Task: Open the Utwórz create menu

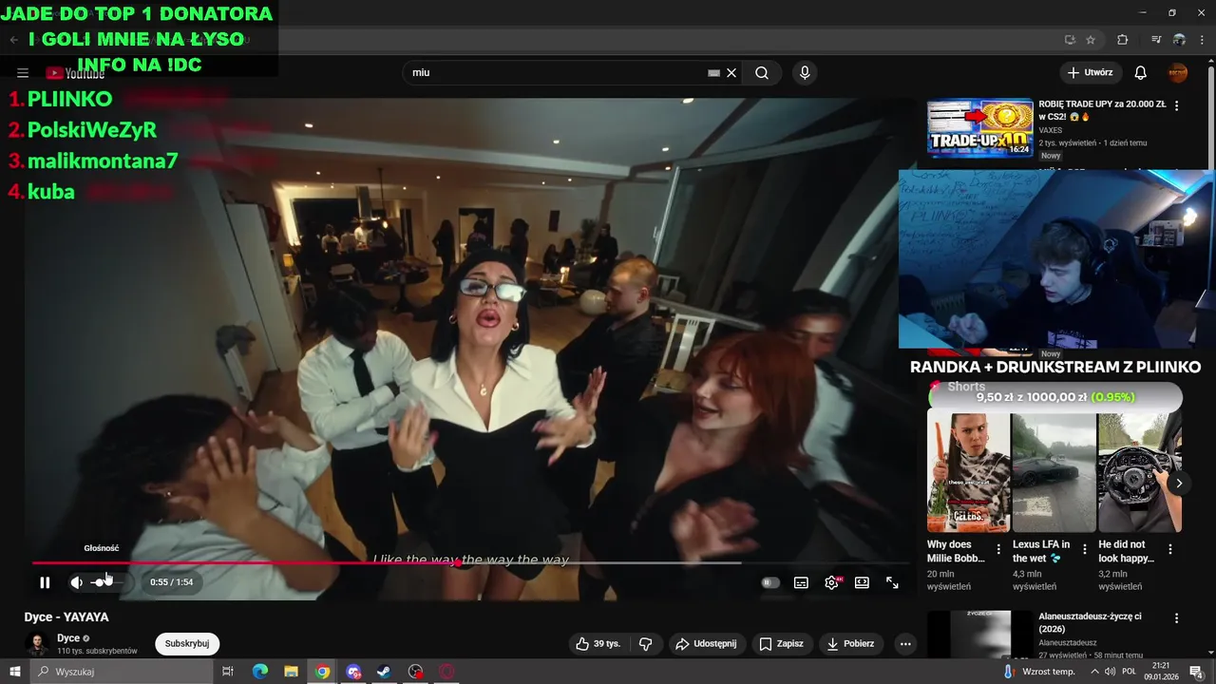Action: (1090, 72)
